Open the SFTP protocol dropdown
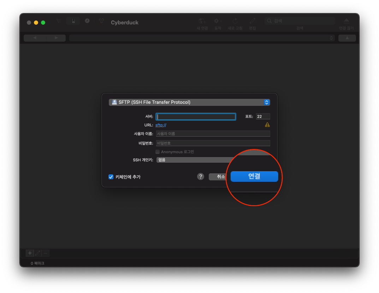 [189, 102]
